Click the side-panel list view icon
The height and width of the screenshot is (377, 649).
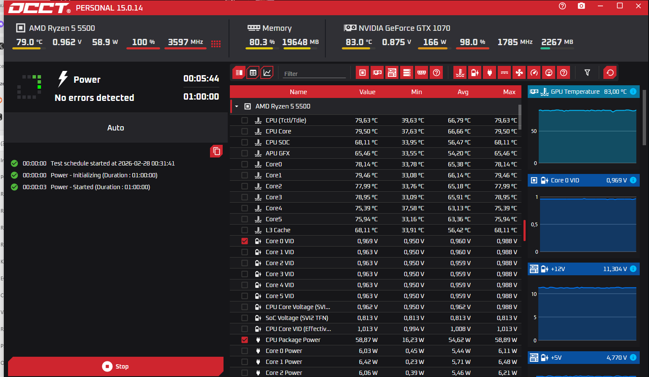(x=239, y=73)
